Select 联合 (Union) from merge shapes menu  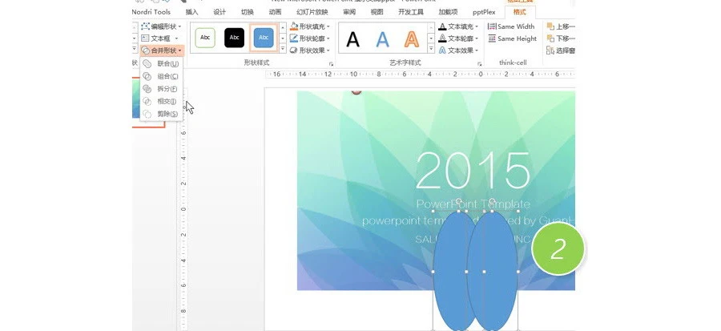(167, 63)
